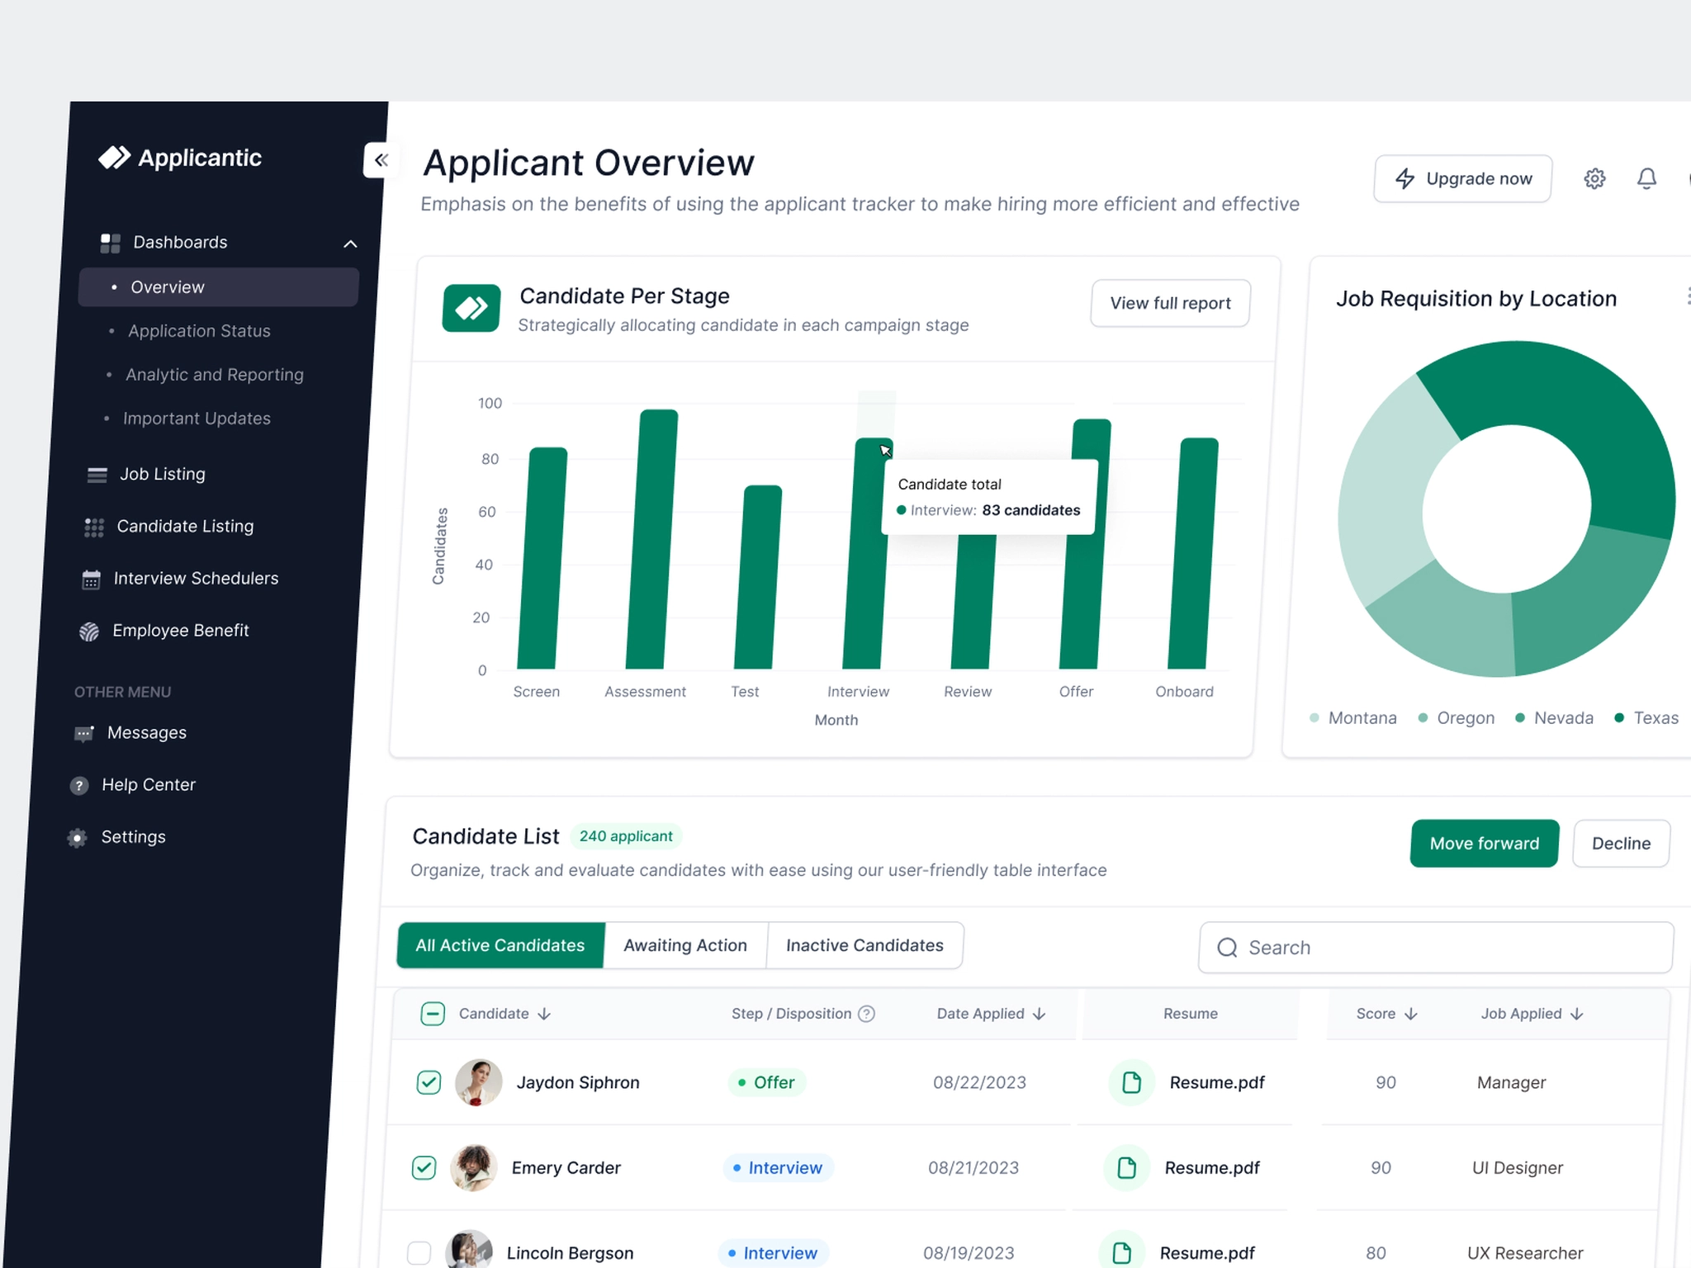The height and width of the screenshot is (1268, 1691).
Task: Sort by Score column arrow
Action: click(x=1411, y=1014)
